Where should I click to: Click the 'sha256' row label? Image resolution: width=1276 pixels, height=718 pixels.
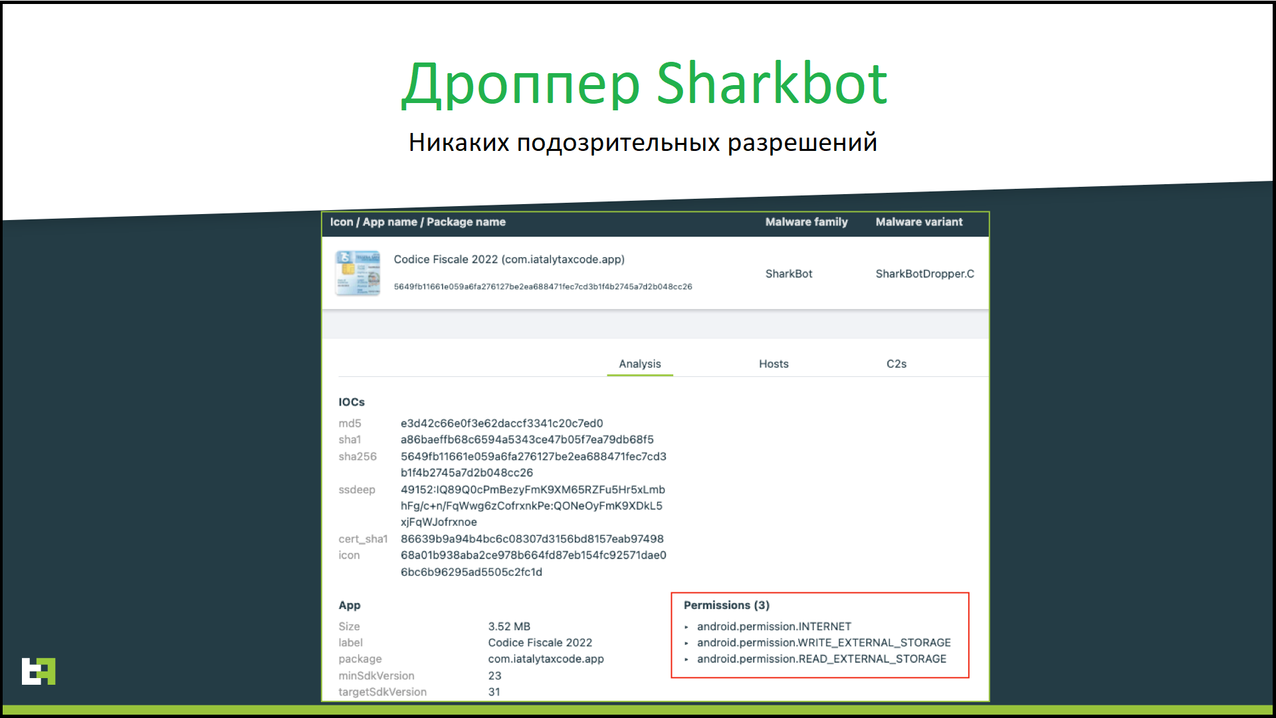357,456
